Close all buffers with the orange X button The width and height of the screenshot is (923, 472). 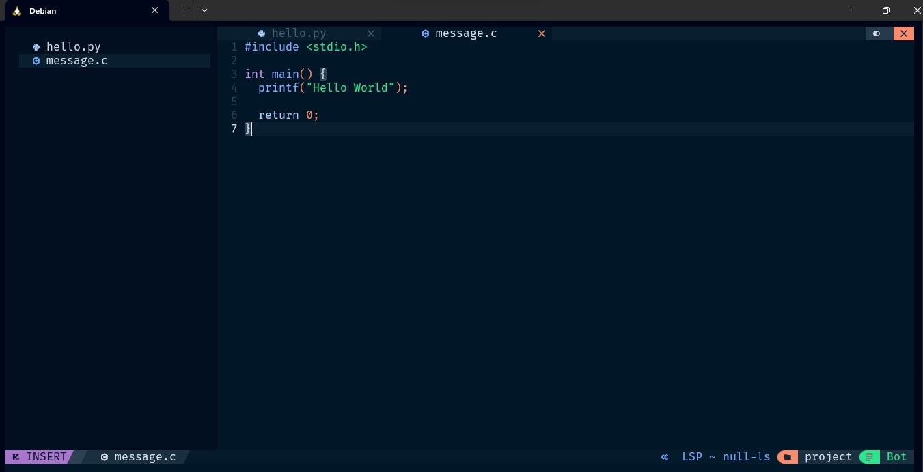pyautogui.click(x=904, y=33)
